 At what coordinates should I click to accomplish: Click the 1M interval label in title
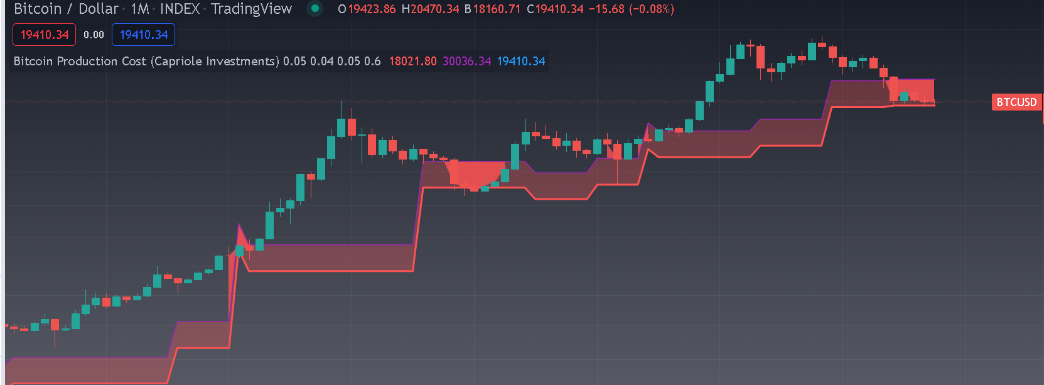click(x=139, y=9)
